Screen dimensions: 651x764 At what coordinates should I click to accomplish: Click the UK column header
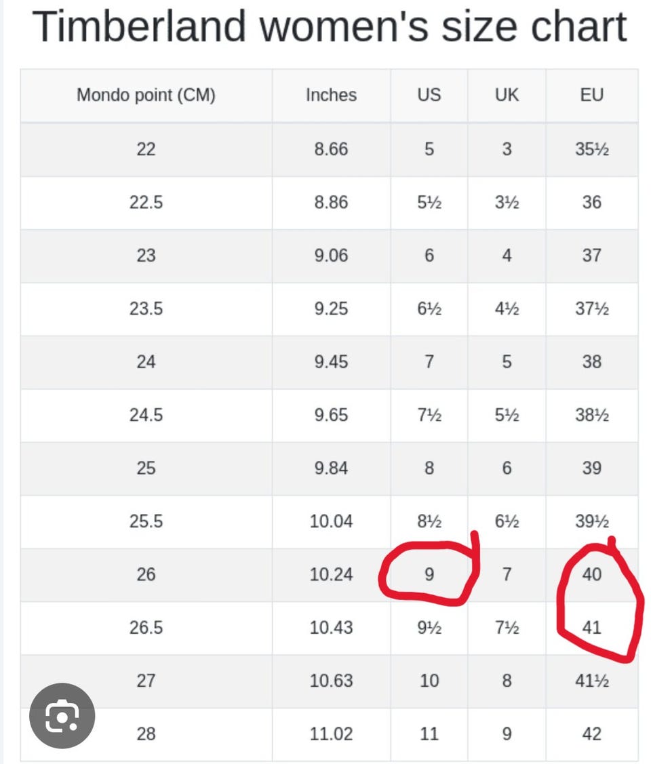[507, 95]
